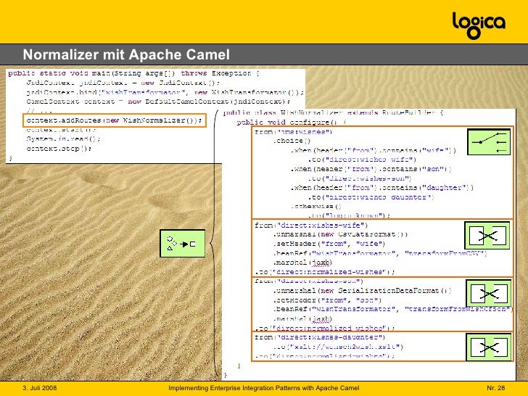Click the 'context.stop();' line
This screenshot has height=396, width=528.
[x=59, y=148]
